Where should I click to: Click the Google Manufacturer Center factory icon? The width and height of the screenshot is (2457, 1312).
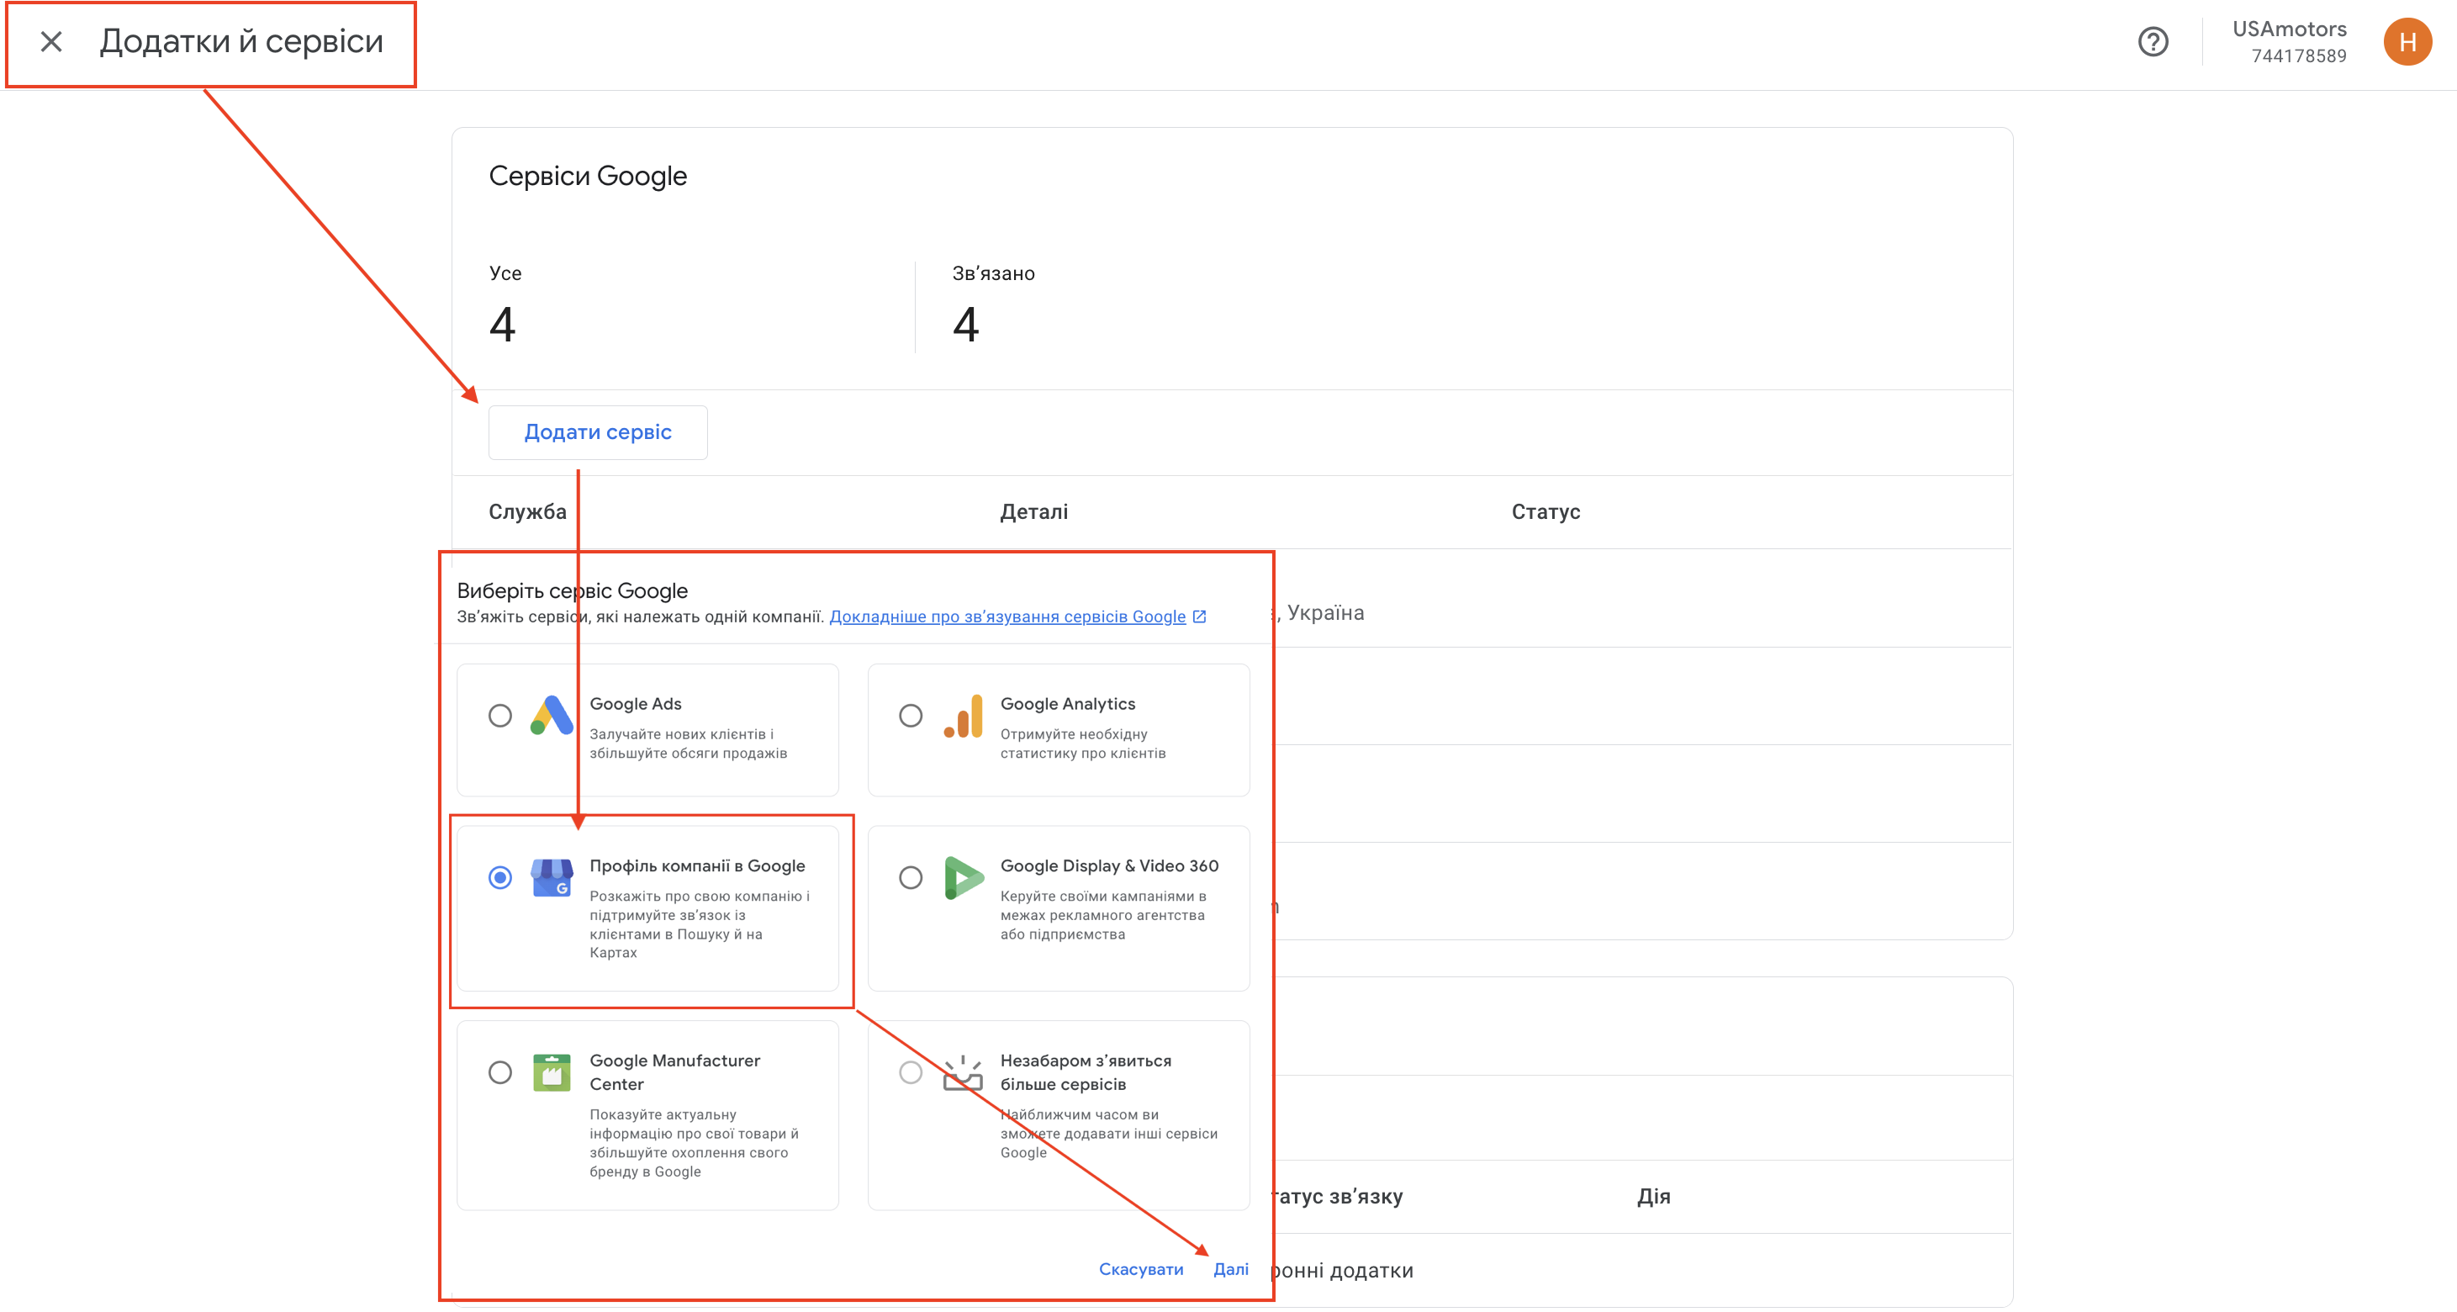552,1072
